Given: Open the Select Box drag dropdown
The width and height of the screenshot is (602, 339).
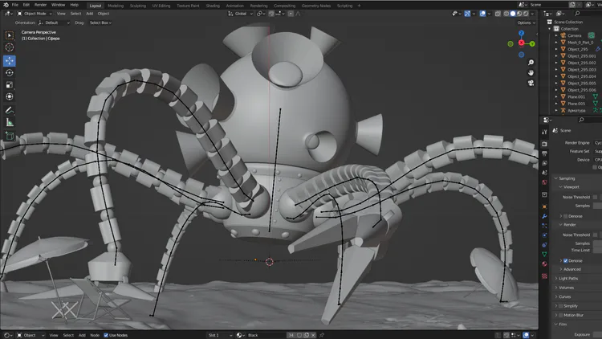Looking at the screenshot, I should [100, 22].
